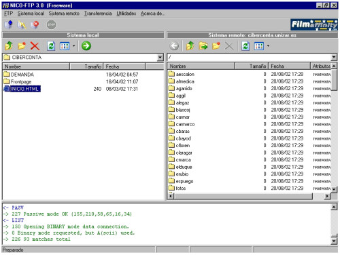Click the '226 93 matches total' log line
Screen dimensions: 340x255
click(37, 239)
